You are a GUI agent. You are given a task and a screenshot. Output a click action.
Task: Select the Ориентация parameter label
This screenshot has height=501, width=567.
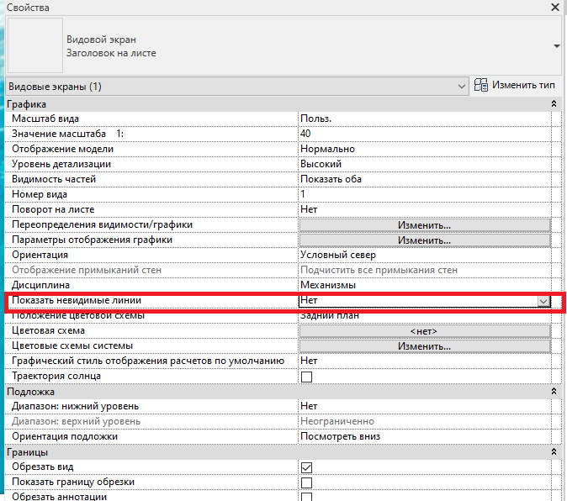pyautogui.click(x=40, y=255)
